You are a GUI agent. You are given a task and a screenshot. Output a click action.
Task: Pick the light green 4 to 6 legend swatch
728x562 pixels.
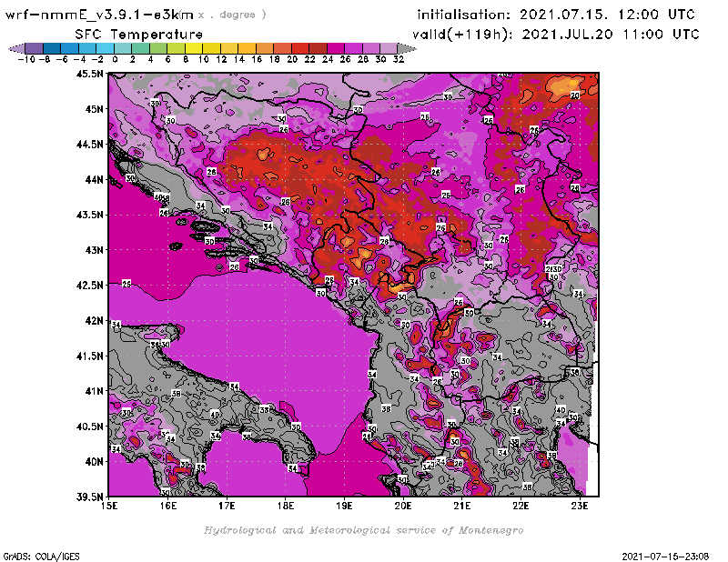pyautogui.click(x=157, y=48)
